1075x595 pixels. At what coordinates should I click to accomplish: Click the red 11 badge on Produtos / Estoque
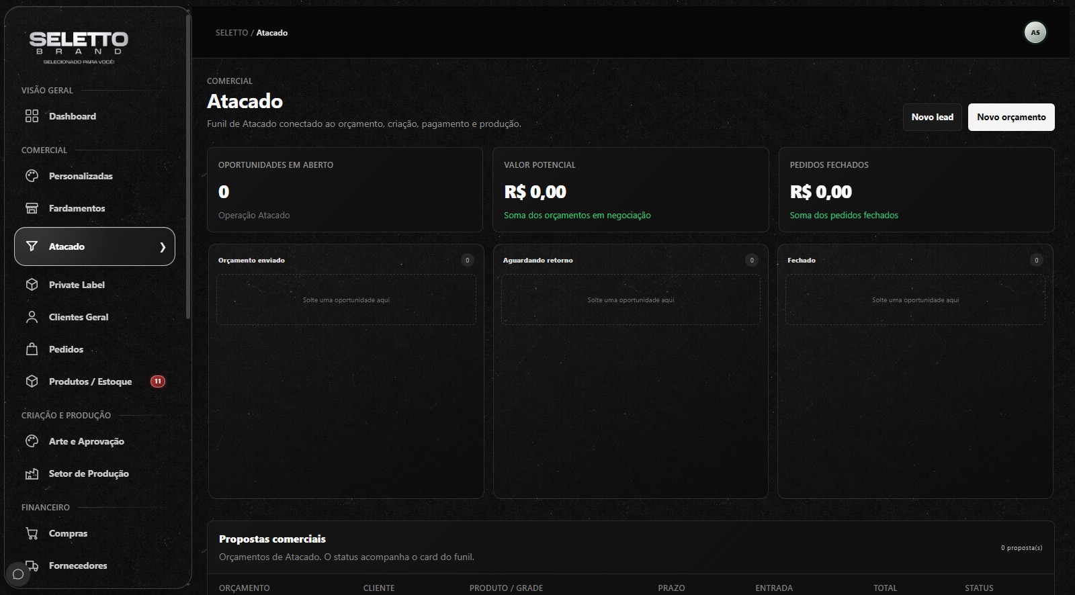pyautogui.click(x=158, y=381)
